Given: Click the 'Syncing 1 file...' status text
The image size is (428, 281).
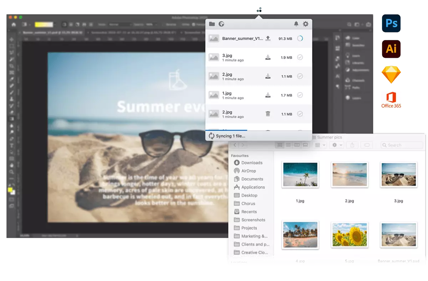Looking at the screenshot, I should coord(230,136).
